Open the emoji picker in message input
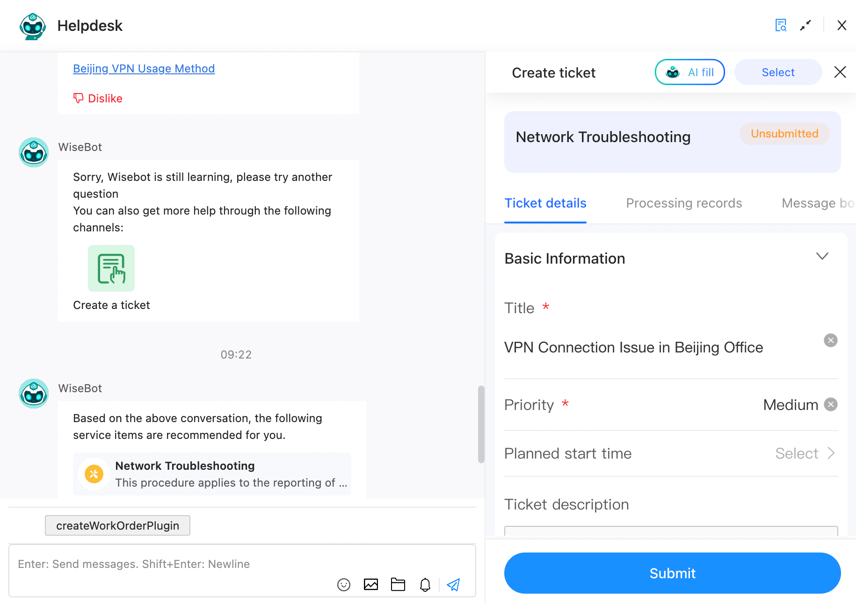This screenshot has width=856, height=603. 344,584
